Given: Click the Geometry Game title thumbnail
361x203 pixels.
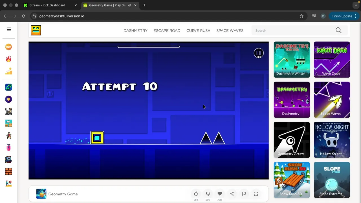Looking at the screenshot, I should 41,194.
